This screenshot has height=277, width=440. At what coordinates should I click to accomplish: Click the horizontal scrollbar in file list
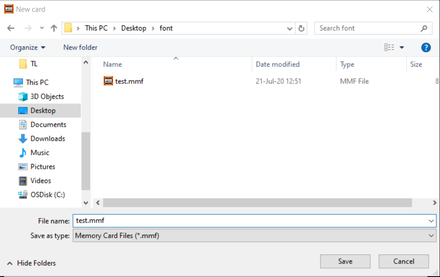[257, 203]
